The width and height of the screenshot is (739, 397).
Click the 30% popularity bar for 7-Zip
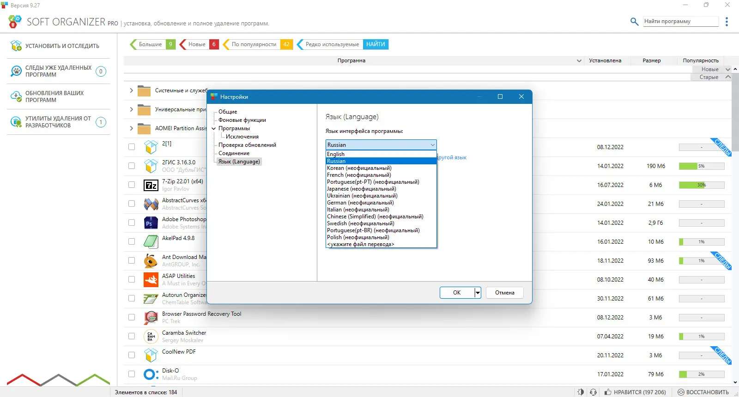tap(702, 185)
